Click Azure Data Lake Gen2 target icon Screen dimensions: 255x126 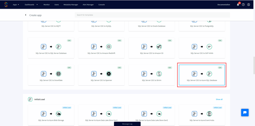159,114
